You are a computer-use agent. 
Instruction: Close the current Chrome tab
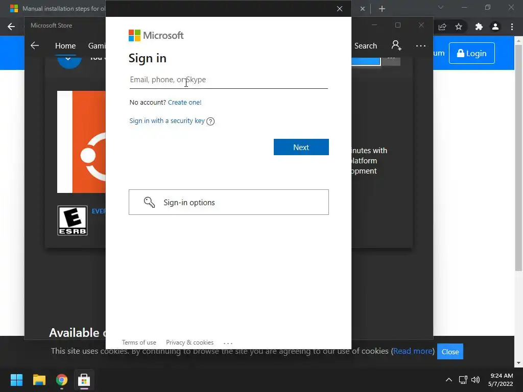click(363, 9)
